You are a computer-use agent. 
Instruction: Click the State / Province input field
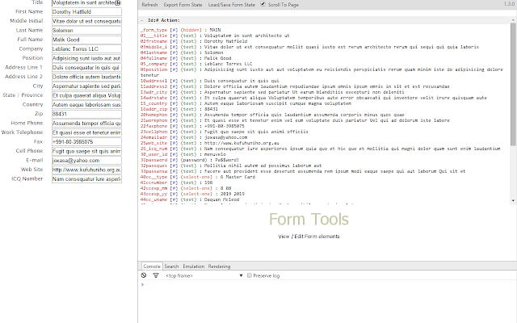click(86, 95)
